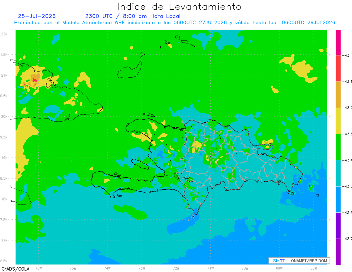
Task: Click the '20N' latitude label
Action: (x=5, y=116)
